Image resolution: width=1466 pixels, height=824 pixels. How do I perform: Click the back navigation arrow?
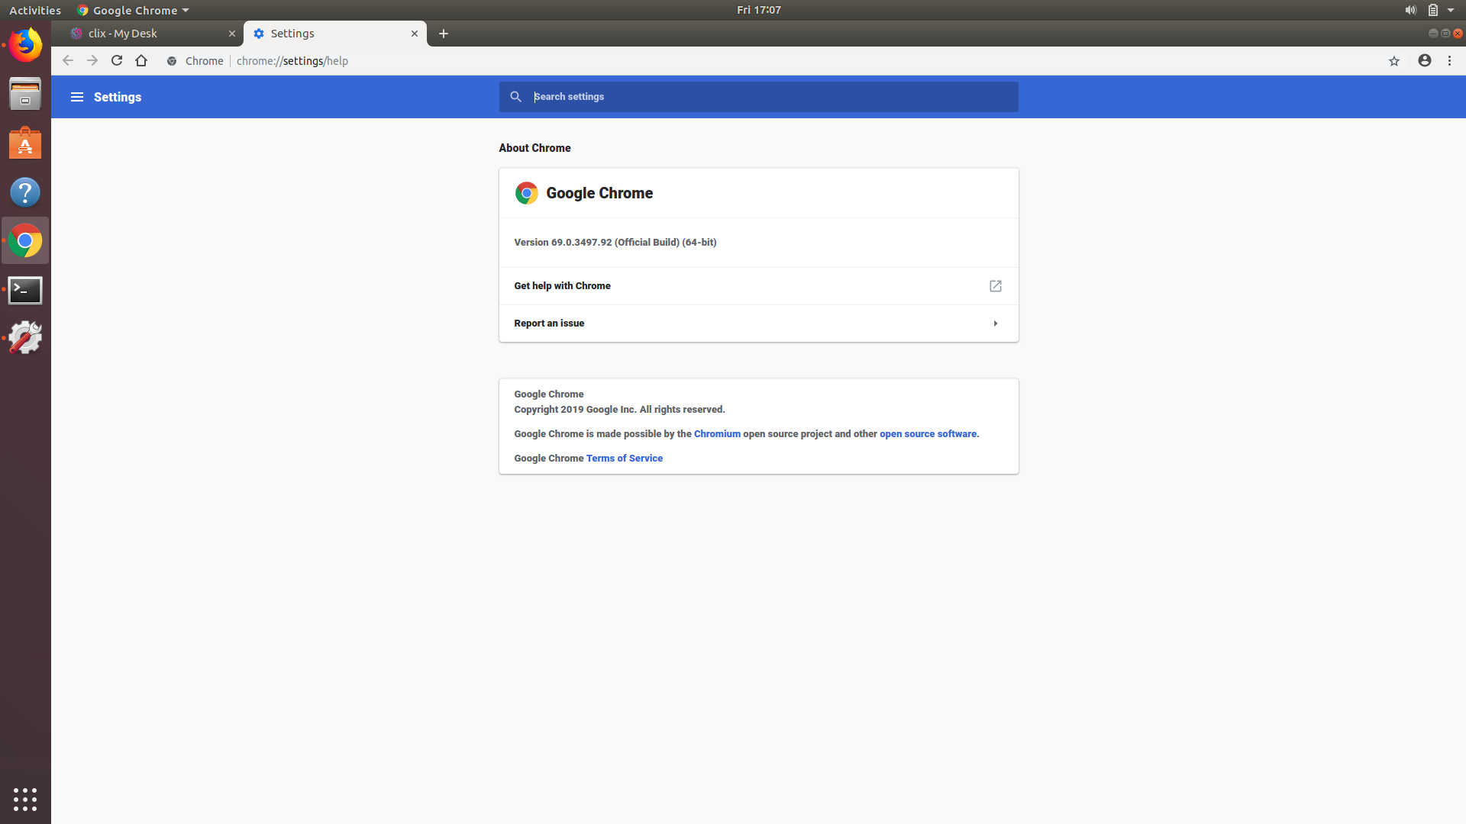pyautogui.click(x=68, y=61)
